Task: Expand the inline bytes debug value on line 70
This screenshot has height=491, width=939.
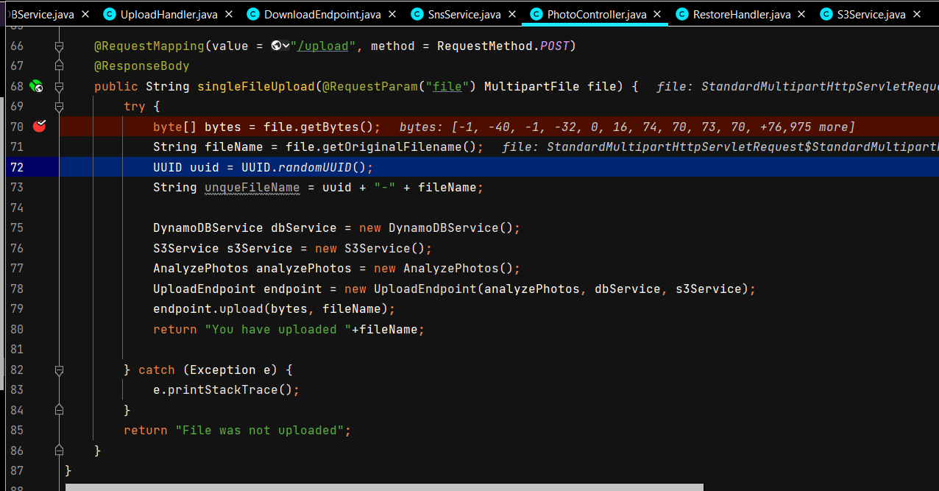Action: (x=627, y=127)
